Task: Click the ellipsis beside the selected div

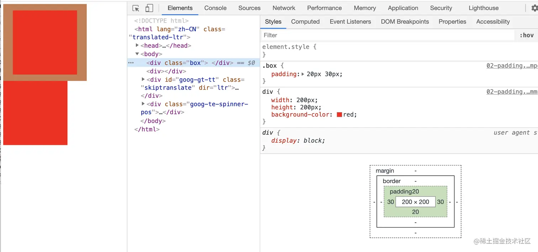Action: 131,63
